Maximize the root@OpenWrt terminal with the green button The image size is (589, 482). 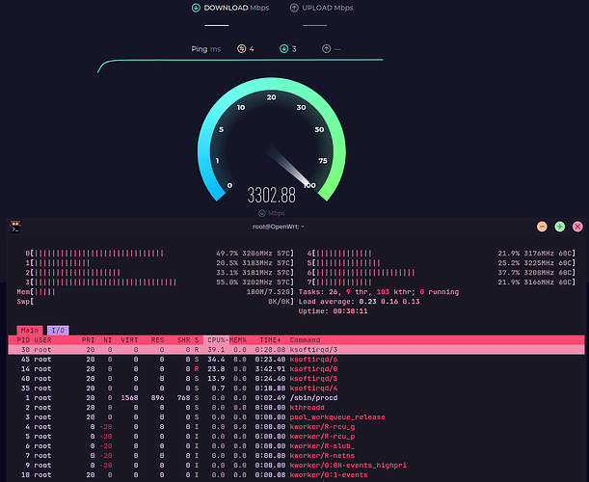(560, 227)
